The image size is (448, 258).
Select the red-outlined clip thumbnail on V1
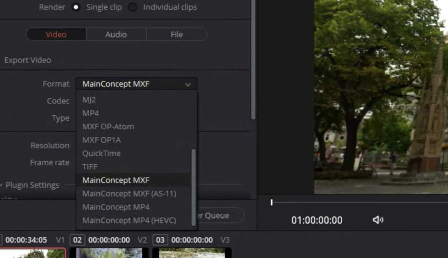click(33, 253)
